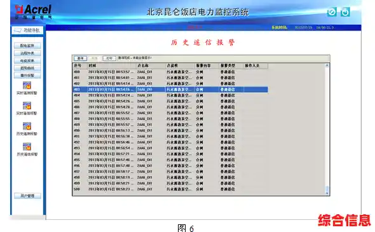Click the circular slash icon in header
Image resolution: width=375 pixels, height=232 pixels.
332,11
